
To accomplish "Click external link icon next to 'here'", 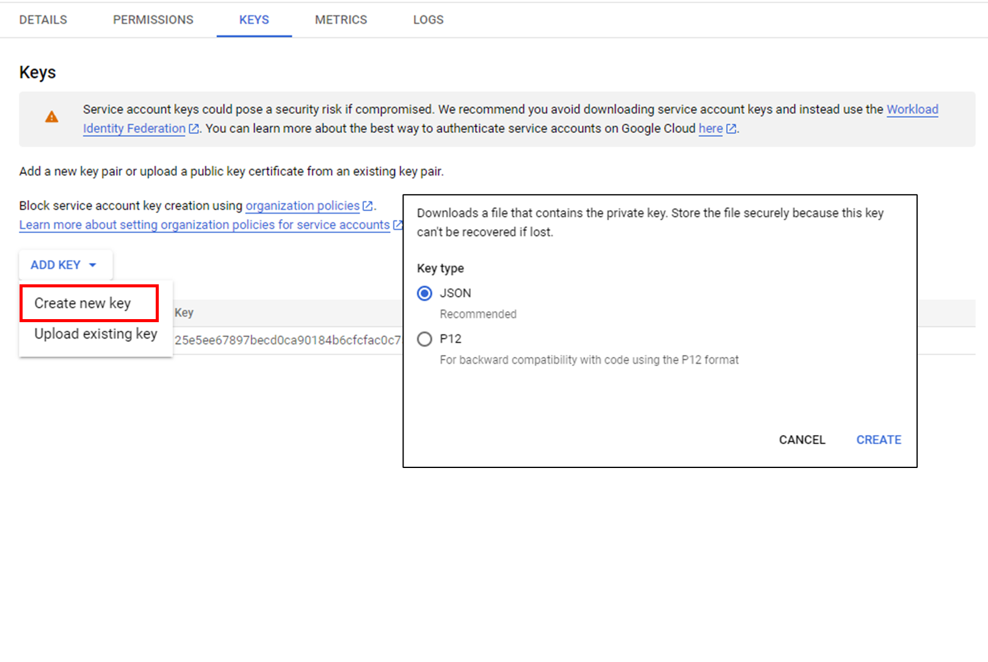I will coord(731,129).
